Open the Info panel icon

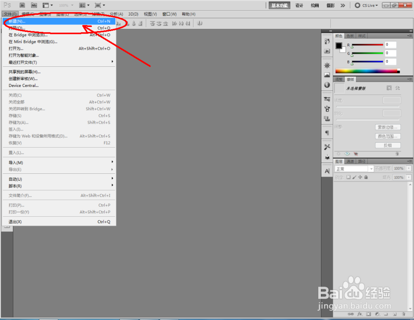[327, 85]
